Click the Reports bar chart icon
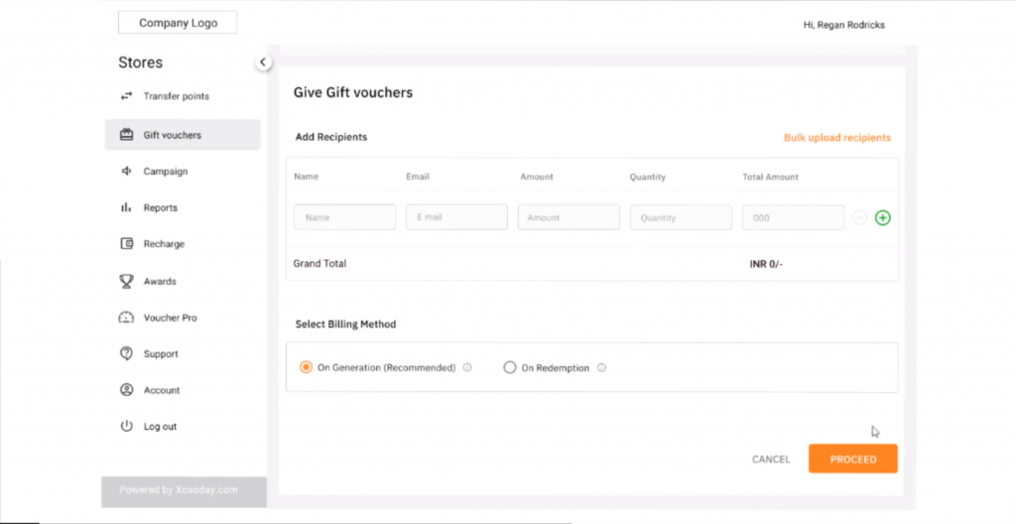The height and width of the screenshot is (524, 1016). point(126,207)
